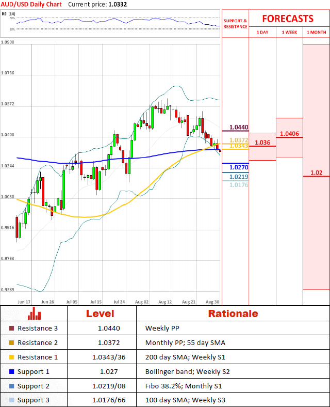The width and height of the screenshot is (330, 407).
Task: Click the Rationale column header
Action: (x=233, y=314)
